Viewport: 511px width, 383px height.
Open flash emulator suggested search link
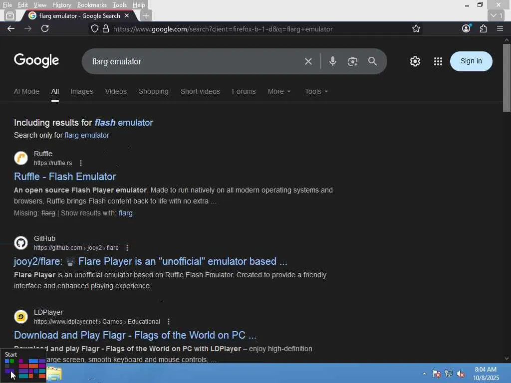(124, 123)
